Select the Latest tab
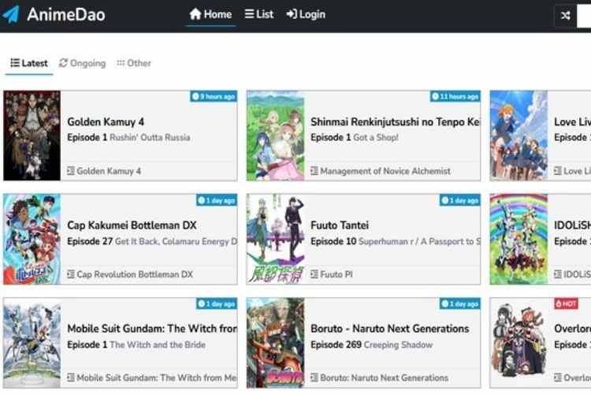The width and height of the screenshot is (591, 394). click(x=29, y=63)
